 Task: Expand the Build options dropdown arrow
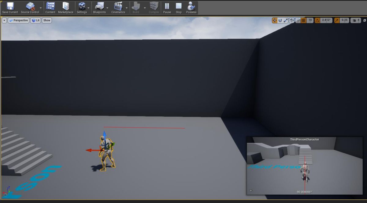pos(145,8)
